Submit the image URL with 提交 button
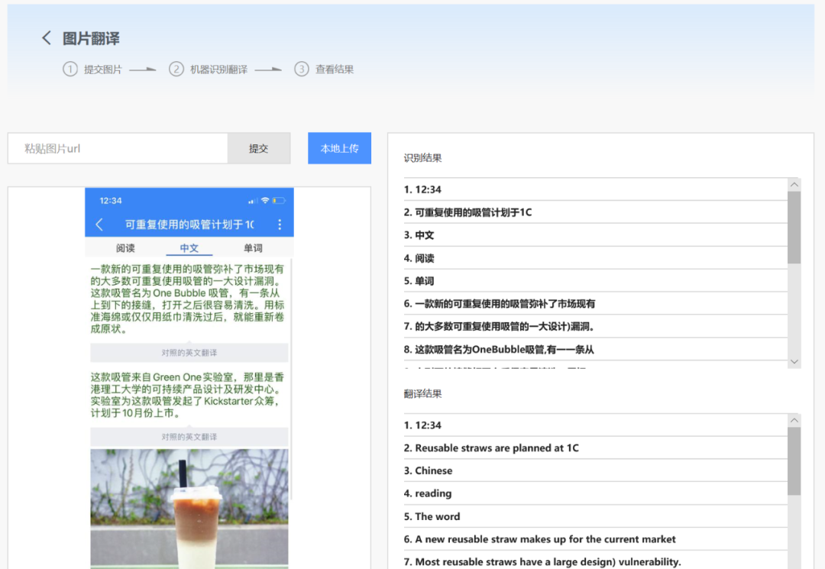This screenshot has height=569, width=825. pos(259,148)
